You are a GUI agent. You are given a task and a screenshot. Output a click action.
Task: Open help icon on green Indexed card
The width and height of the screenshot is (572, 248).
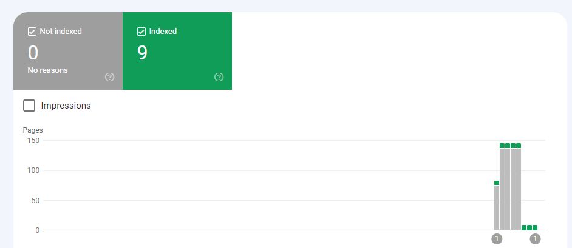pyautogui.click(x=219, y=77)
